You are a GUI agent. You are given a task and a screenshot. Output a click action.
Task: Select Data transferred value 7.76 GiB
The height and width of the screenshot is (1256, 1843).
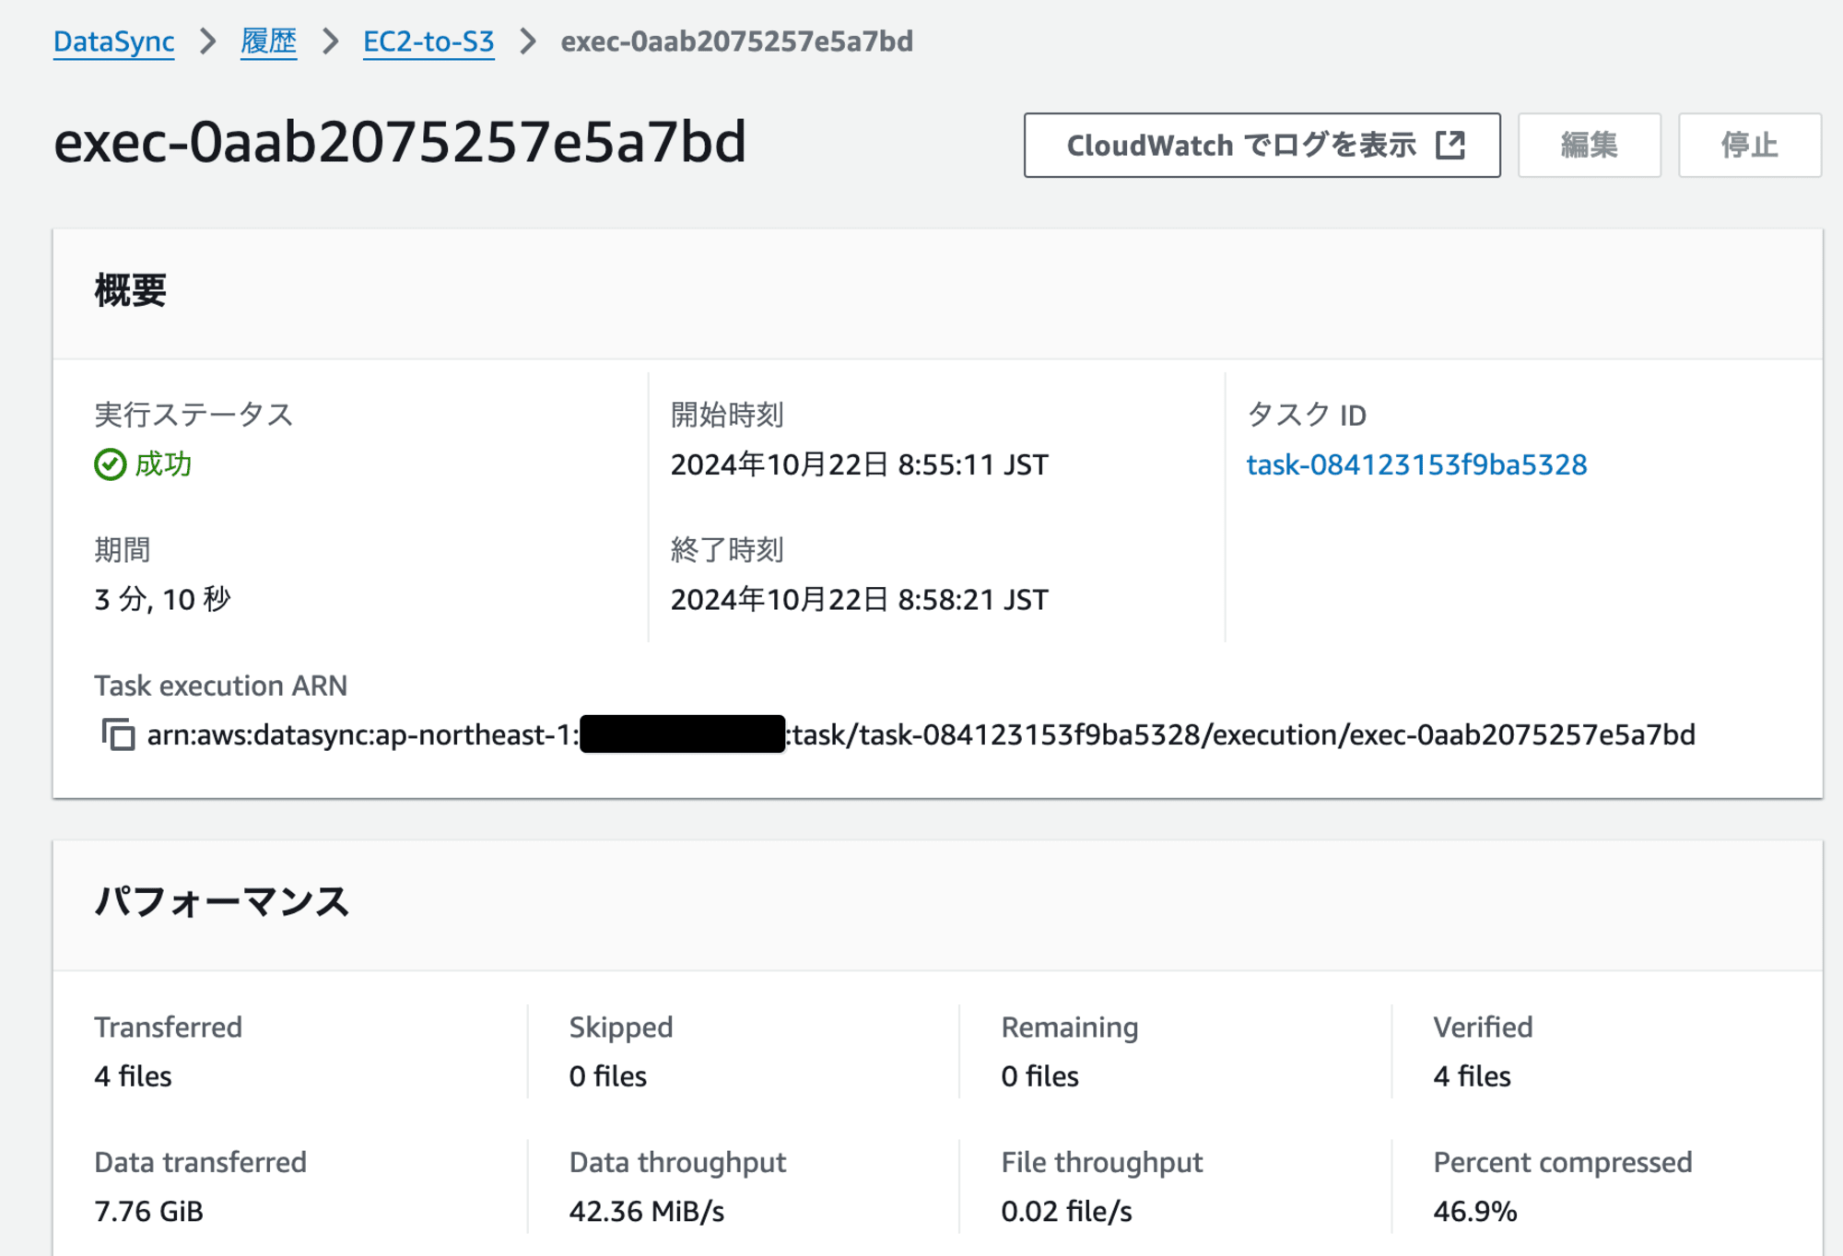pos(148,1211)
